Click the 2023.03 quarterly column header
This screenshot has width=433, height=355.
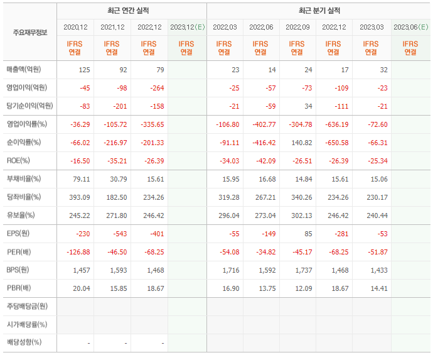372,27
